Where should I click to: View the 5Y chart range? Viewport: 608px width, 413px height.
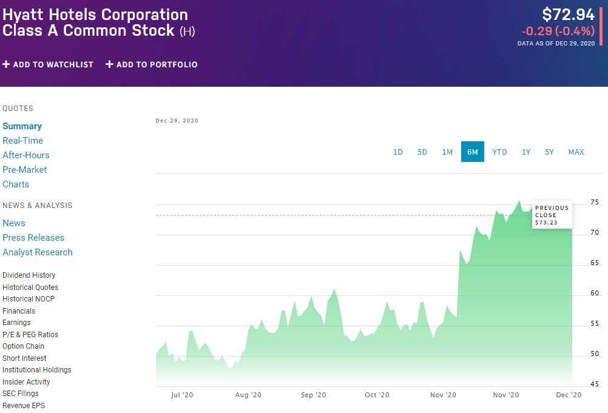click(549, 152)
